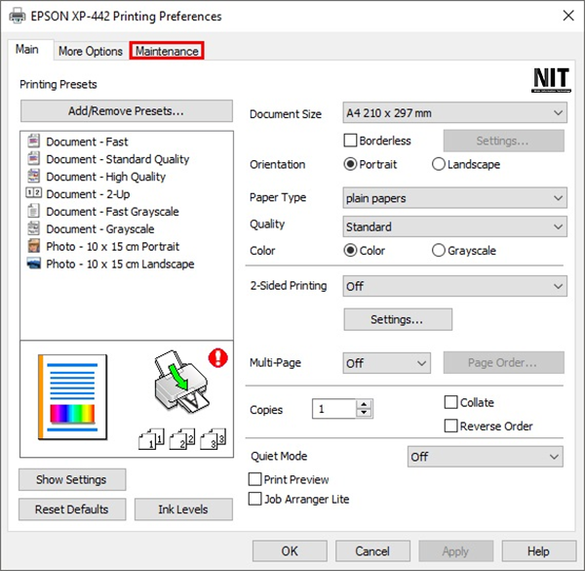Click the page preview thumbnail with color bar
585x571 pixels.
(72, 397)
